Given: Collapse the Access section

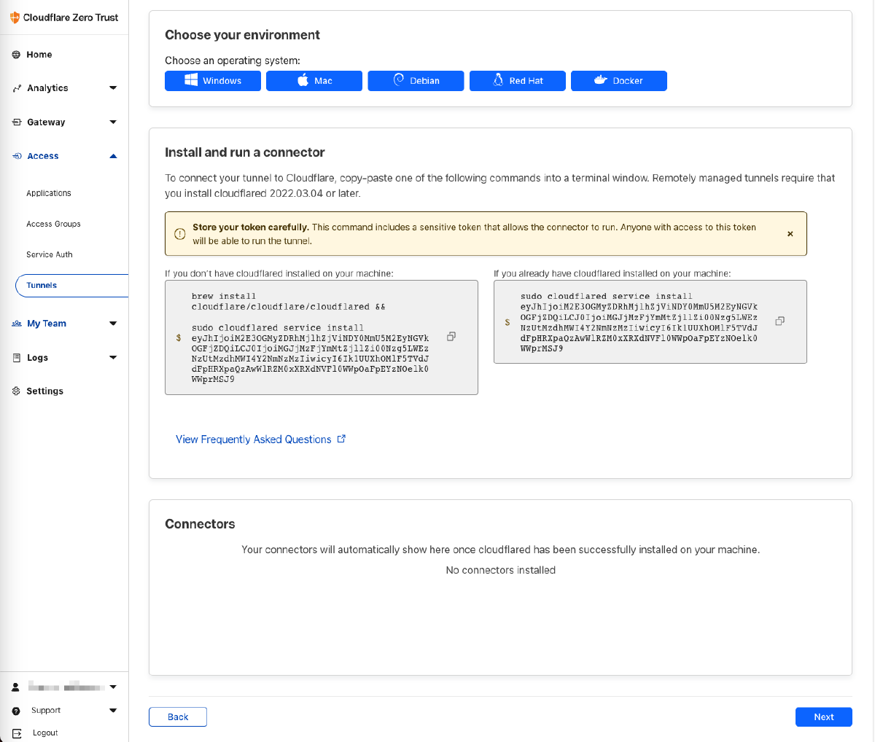Looking at the screenshot, I should pyautogui.click(x=113, y=156).
